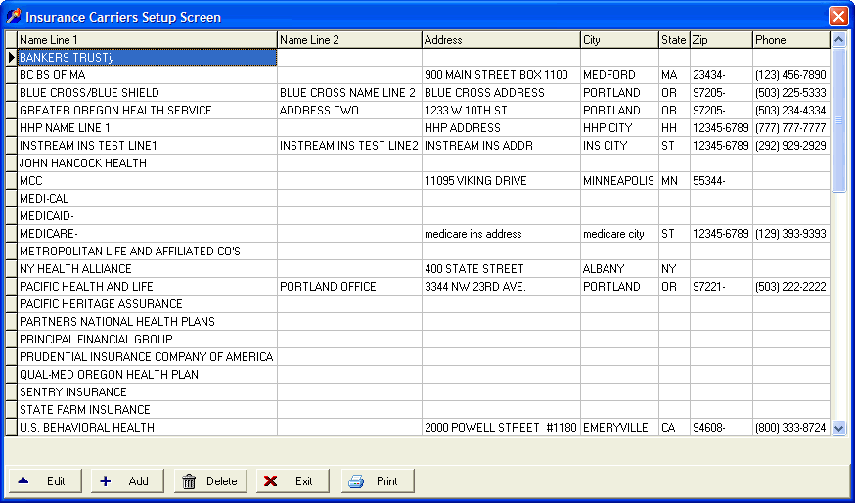Viewport: 855px width, 503px height.
Task: Click the HHP ADDRESS cell
Action: 501,127
